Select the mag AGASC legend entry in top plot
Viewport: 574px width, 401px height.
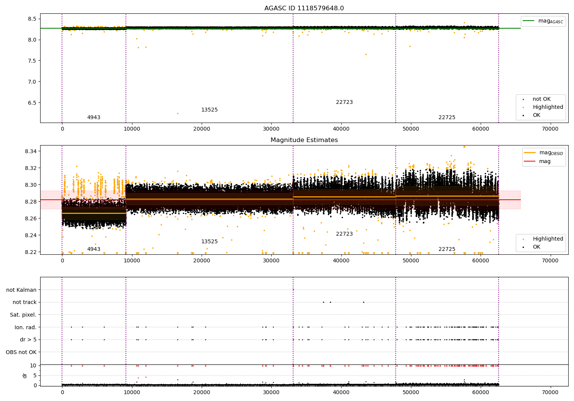543,21
